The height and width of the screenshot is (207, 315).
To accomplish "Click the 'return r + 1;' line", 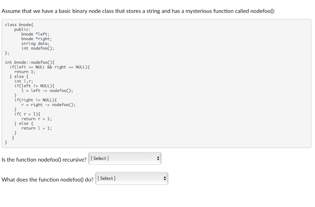I will click(x=36, y=119).
